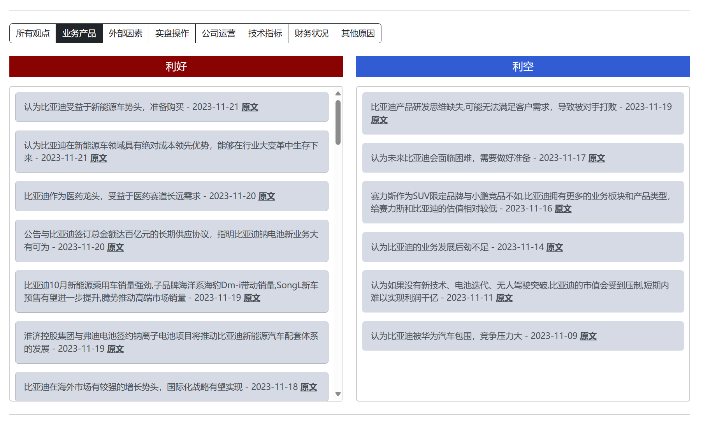
Task: Switch to the 公司运营 tab
Action: click(x=219, y=33)
